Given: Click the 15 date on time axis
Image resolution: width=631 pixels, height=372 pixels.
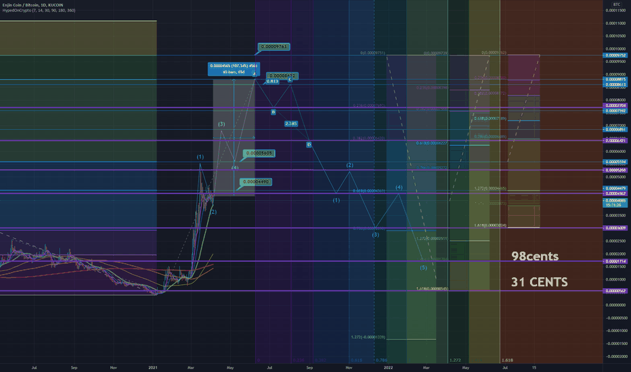Looking at the screenshot, I should pos(534,367).
